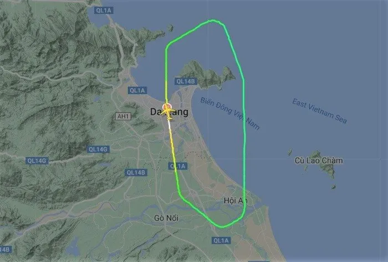This screenshot has width=388, height=262.
Task: Click the top of the green flight loop
Action: [x=212, y=20]
